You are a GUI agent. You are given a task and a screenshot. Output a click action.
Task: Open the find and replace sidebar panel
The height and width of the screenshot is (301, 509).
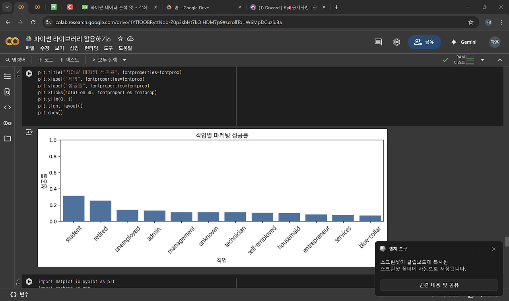7,92
